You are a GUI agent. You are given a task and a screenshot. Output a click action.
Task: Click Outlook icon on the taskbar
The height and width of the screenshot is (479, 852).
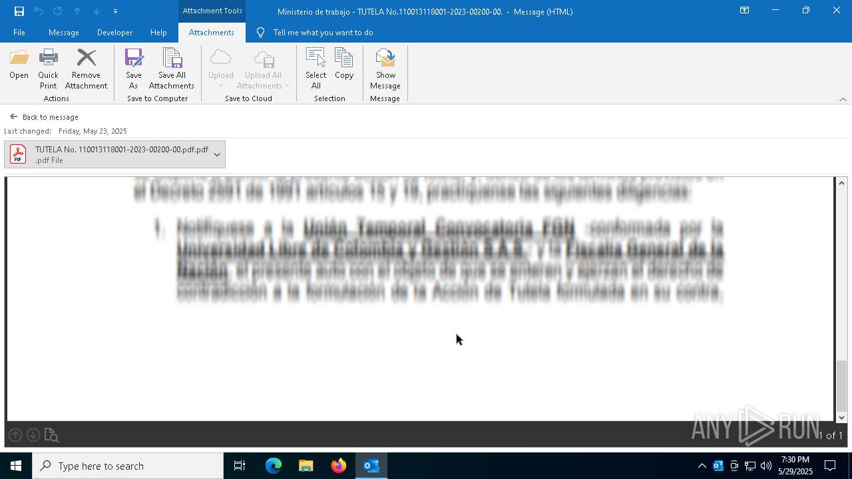pos(371,466)
